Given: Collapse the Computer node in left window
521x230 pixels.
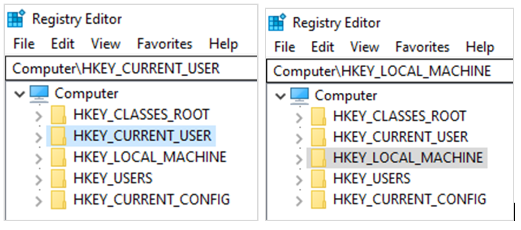Looking at the screenshot, I should point(19,94).
